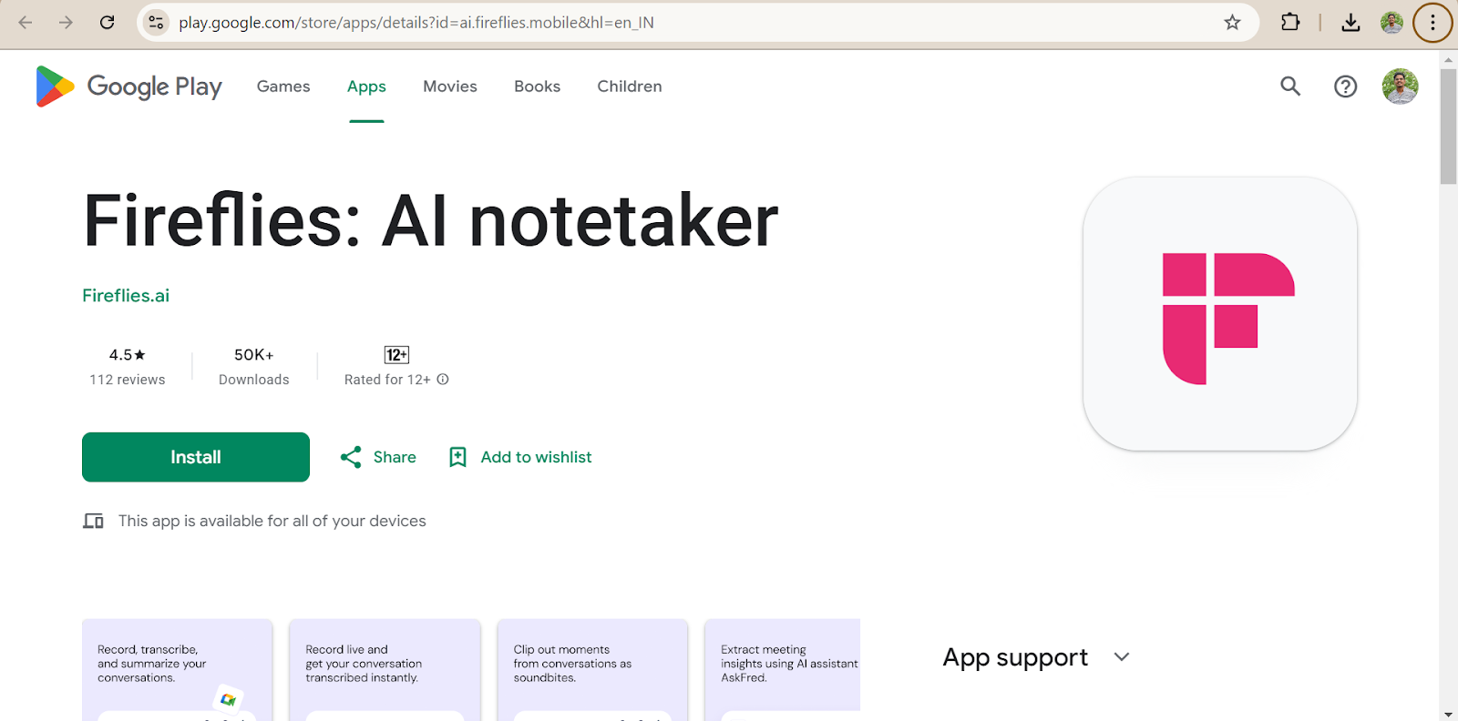Click the 112 reviews label
Viewport: 1458px width, 721px height.
[128, 380]
